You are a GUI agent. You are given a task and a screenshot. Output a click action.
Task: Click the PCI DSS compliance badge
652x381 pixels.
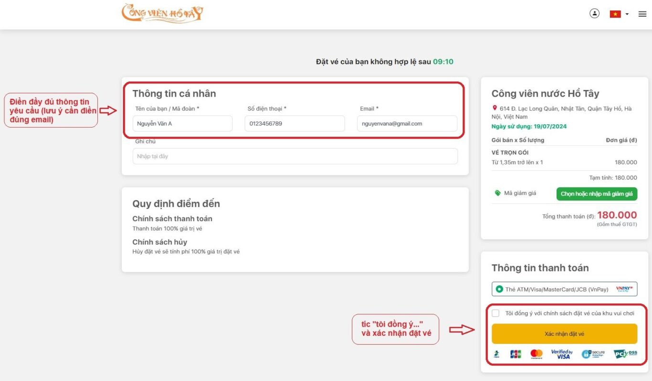pyautogui.click(x=625, y=354)
